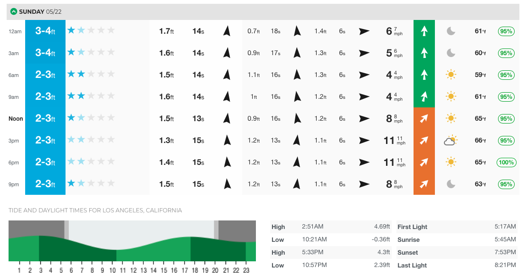Image resolution: width=527 pixels, height=277 pixels.
Task: Click the 9am star rating
Action: coord(91,96)
